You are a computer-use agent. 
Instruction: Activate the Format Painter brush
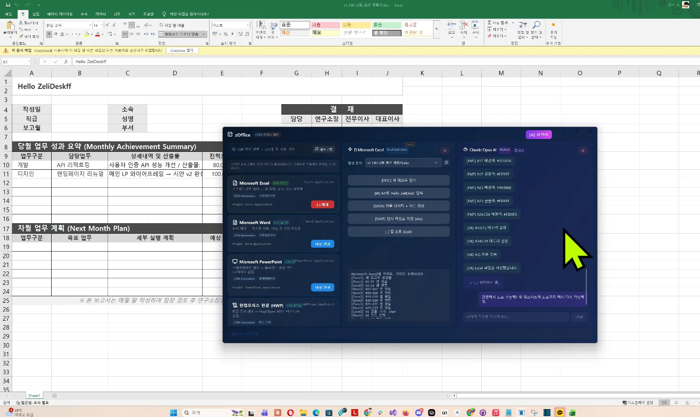click(21, 36)
